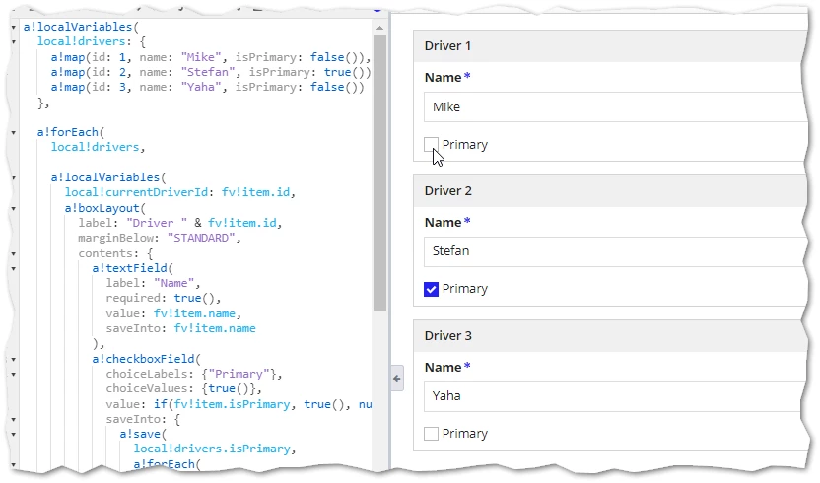Click the code editor scroll-up arrow
Viewport: 820px width, 483px height.
380,28
